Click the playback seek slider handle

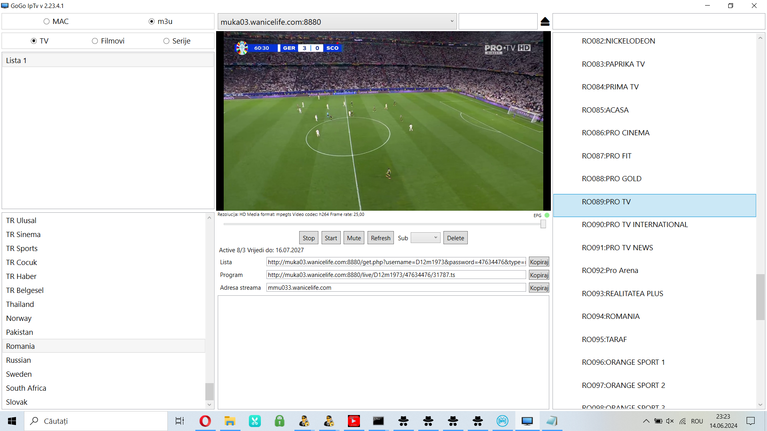(x=543, y=224)
